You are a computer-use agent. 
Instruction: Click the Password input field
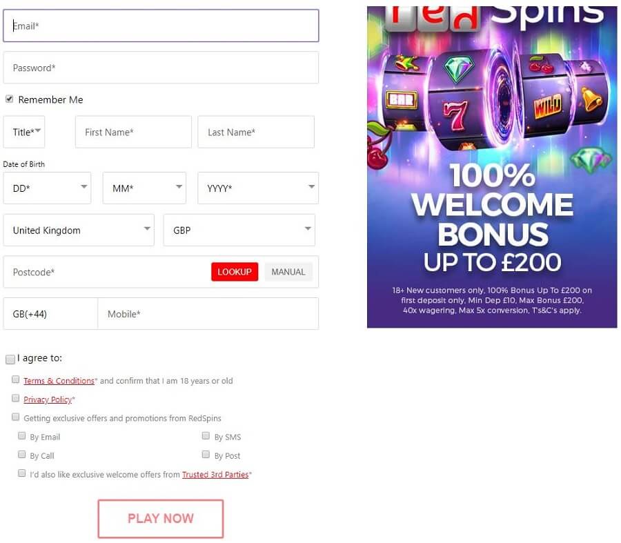pyautogui.click(x=161, y=68)
